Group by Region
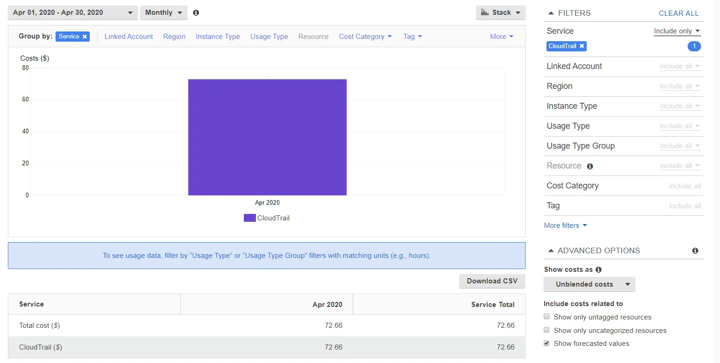Screen dimensions: 720x363 click(174, 37)
